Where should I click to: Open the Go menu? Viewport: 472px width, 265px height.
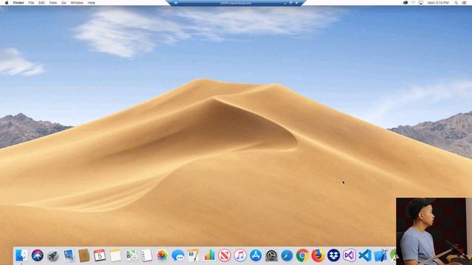pos(63,3)
